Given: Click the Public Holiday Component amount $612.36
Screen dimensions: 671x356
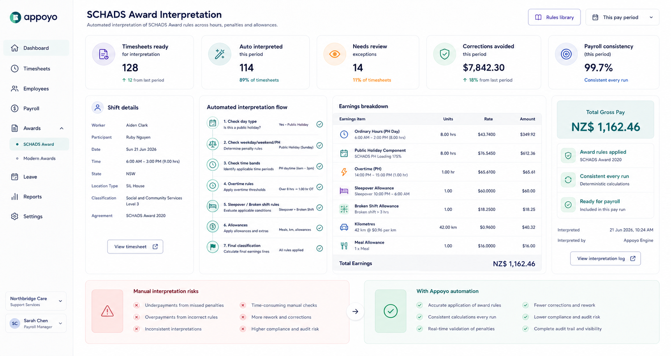Looking at the screenshot, I should (x=528, y=153).
